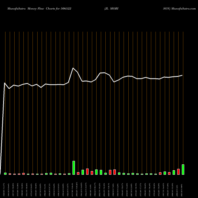Click the 'SON) MunafaSutra.com' header text
Viewport: 198px width, 198px height.
point(179,9)
